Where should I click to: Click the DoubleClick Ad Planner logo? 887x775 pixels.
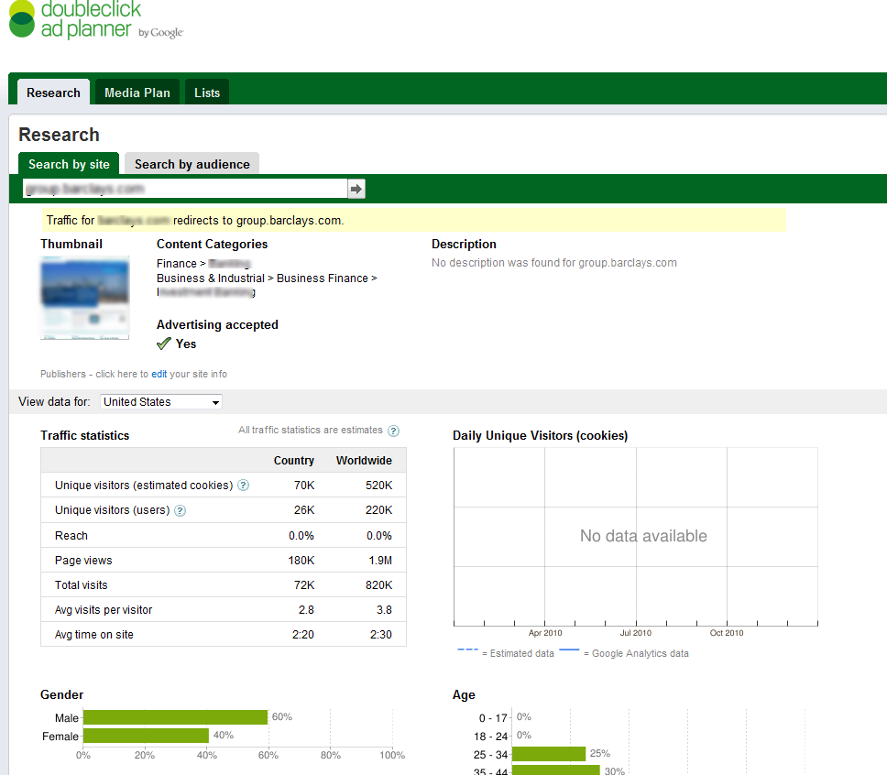95,20
